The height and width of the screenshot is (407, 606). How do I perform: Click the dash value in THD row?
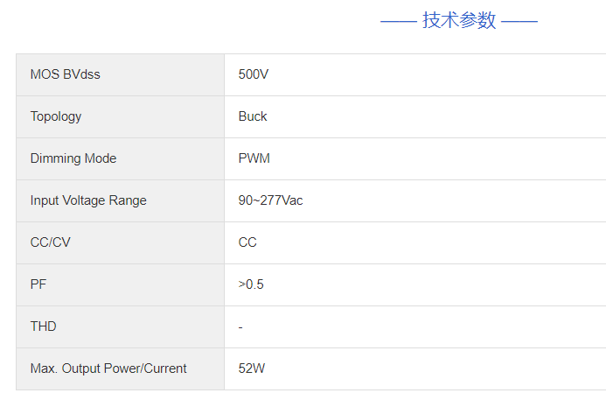pyautogui.click(x=240, y=326)
